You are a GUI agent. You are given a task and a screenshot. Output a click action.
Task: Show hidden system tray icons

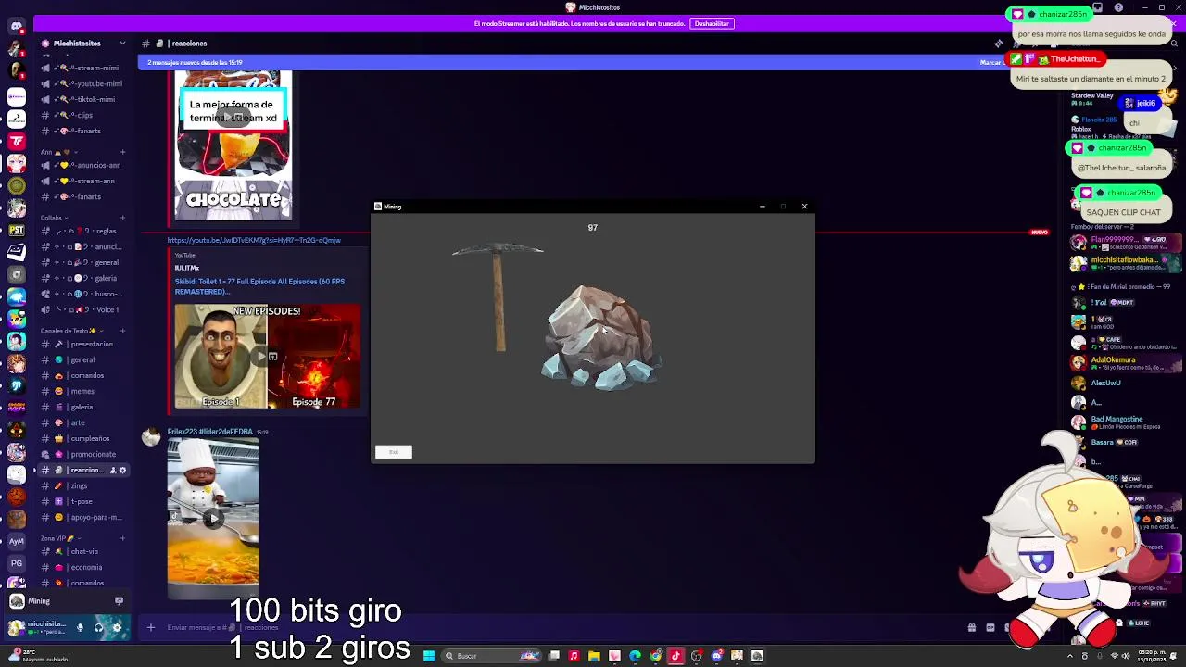[1070, 656]
